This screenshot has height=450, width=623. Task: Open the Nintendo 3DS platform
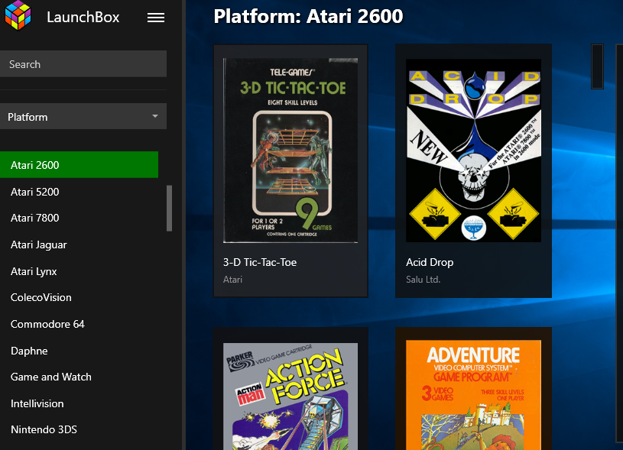(44, 429)
